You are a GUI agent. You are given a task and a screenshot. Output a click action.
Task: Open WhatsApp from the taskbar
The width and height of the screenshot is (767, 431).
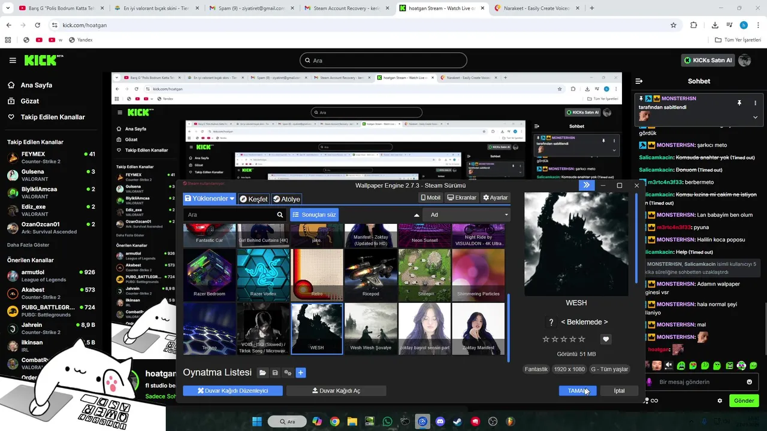pyautogui.click(x=387, y=421)
